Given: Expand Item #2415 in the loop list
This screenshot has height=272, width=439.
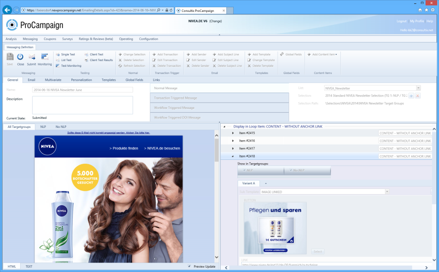Looking at the screenshot, I should click(x=233, y=133).
